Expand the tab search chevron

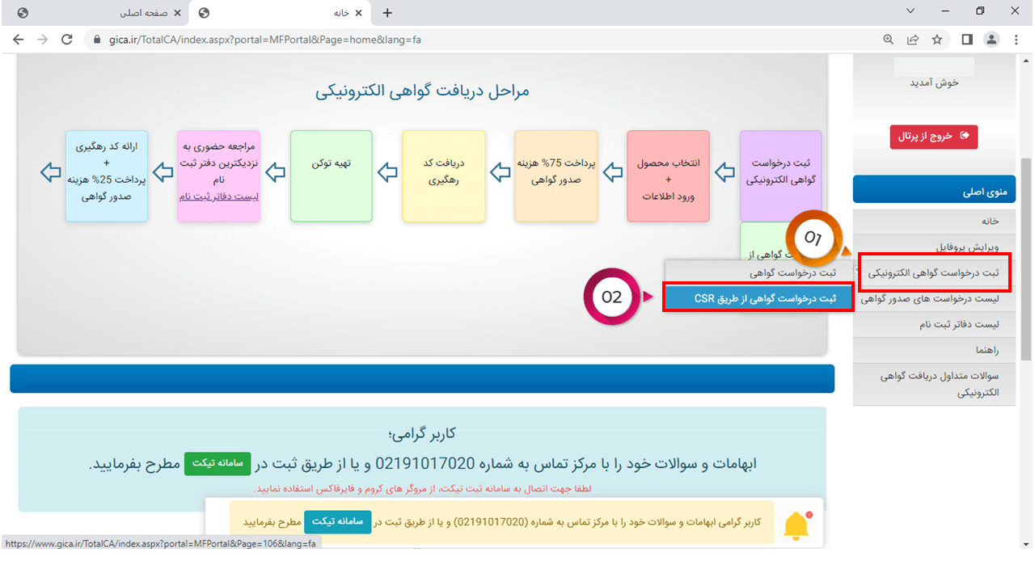(910, 11)
